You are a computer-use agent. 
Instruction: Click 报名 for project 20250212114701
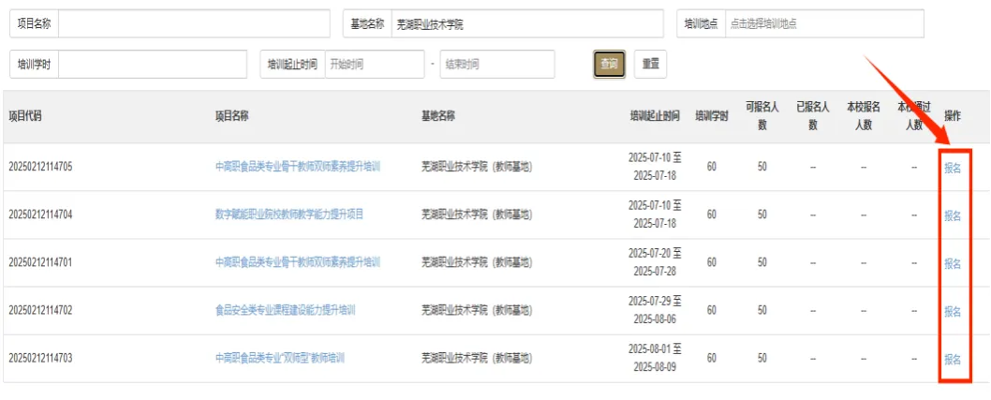point(953,263)
